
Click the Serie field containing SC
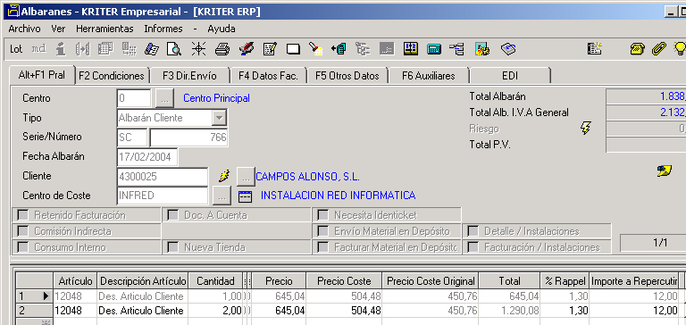132,137
